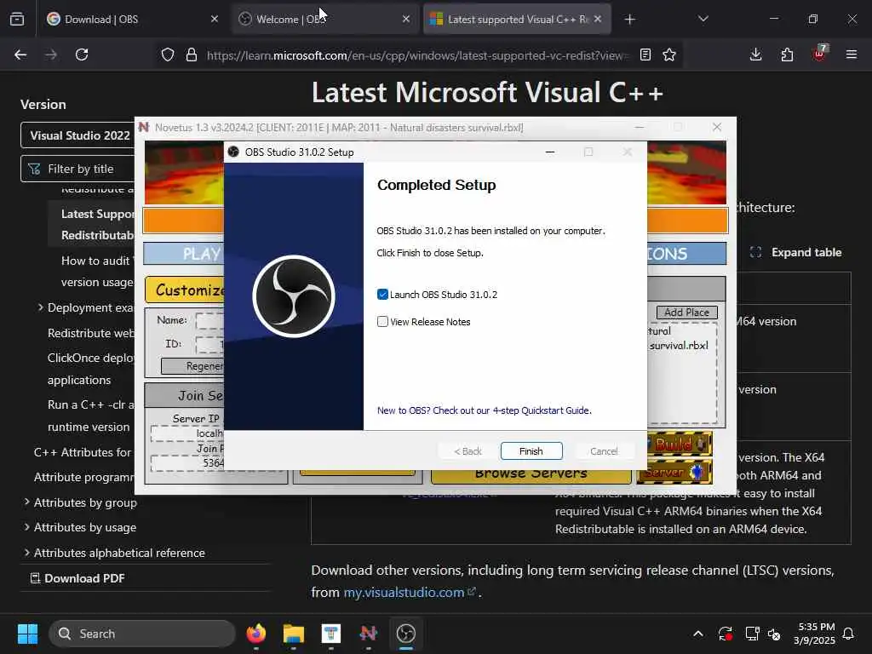Click the Filter by title field
This screenshot has width=872, height=654.
pos(77,169)
